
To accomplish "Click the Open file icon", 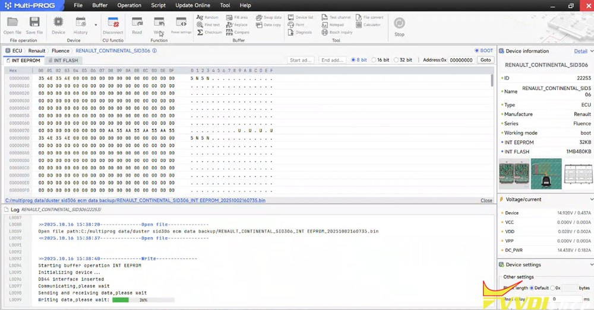I will coord(12,24).
